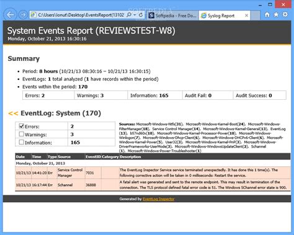
Task: Click the System Events Report title
Action: (x=91, y=30)
